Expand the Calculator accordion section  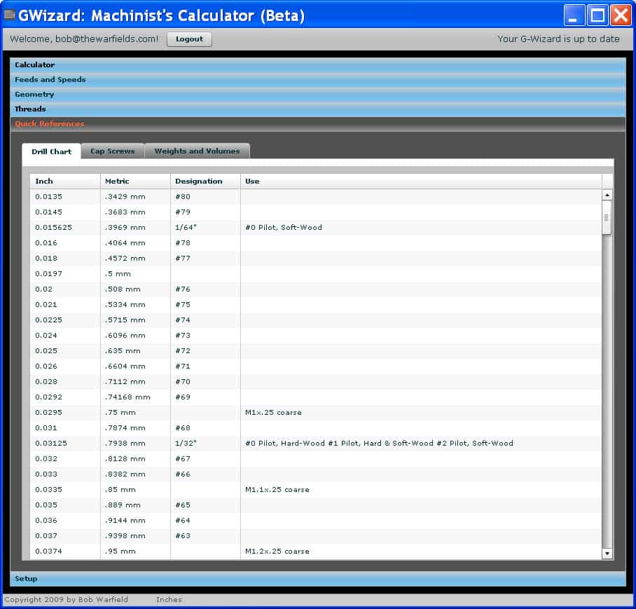click(317, 65)
